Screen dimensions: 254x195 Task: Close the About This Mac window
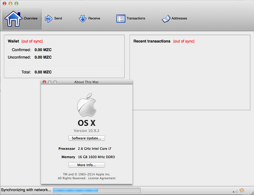(x=44, y=82)
